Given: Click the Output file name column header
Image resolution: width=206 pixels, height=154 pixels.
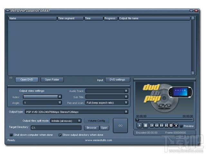Looking at the screenshot, I should point(154,18).
